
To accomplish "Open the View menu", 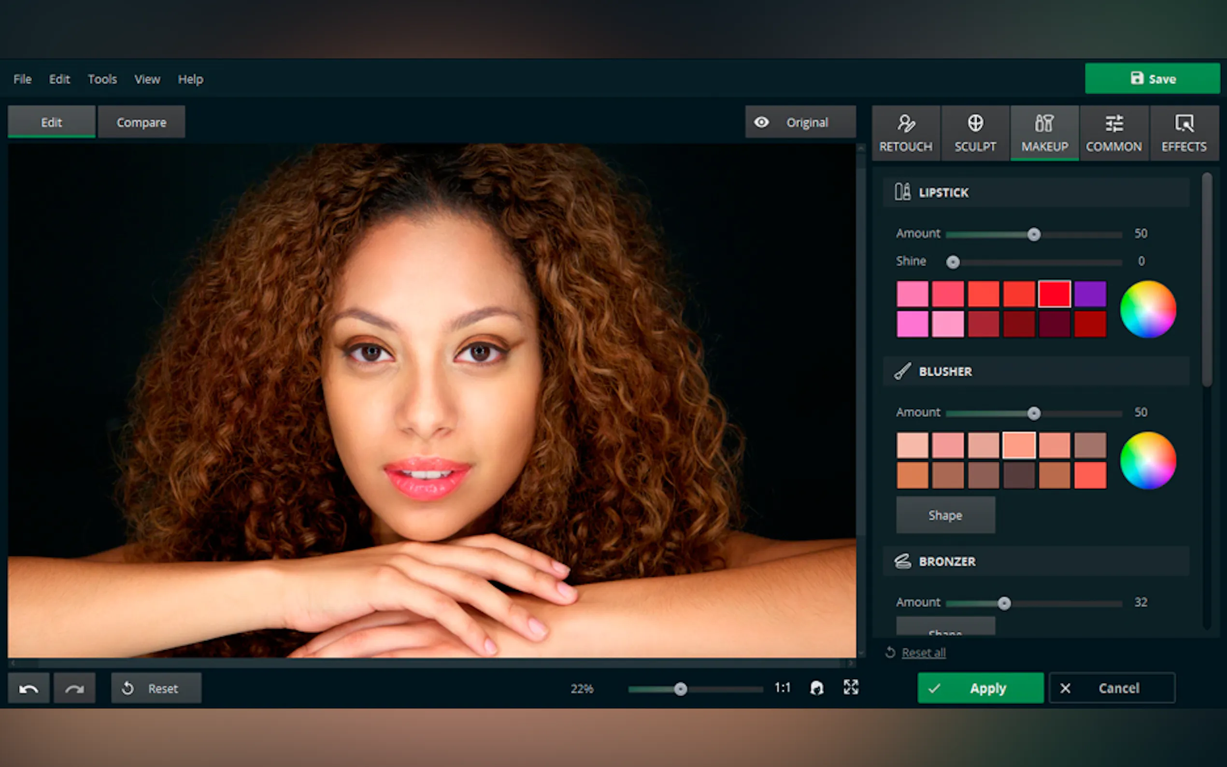I will 147,79.
